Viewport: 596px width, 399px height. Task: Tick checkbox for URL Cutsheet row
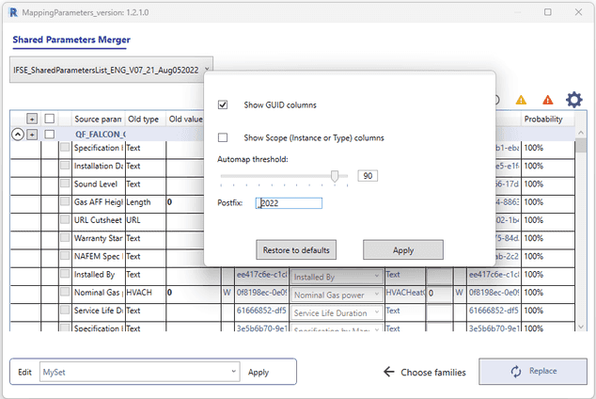(65, 220)
